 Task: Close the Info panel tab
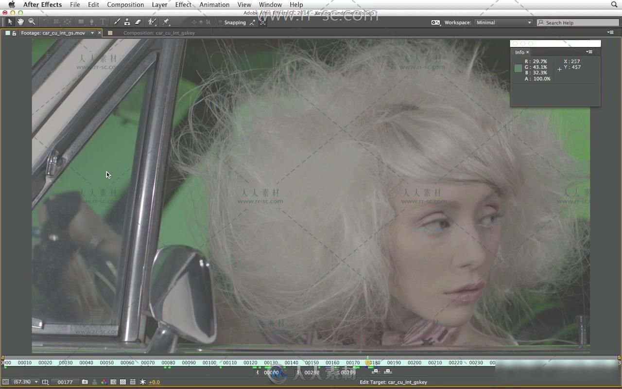pos(527,52)
